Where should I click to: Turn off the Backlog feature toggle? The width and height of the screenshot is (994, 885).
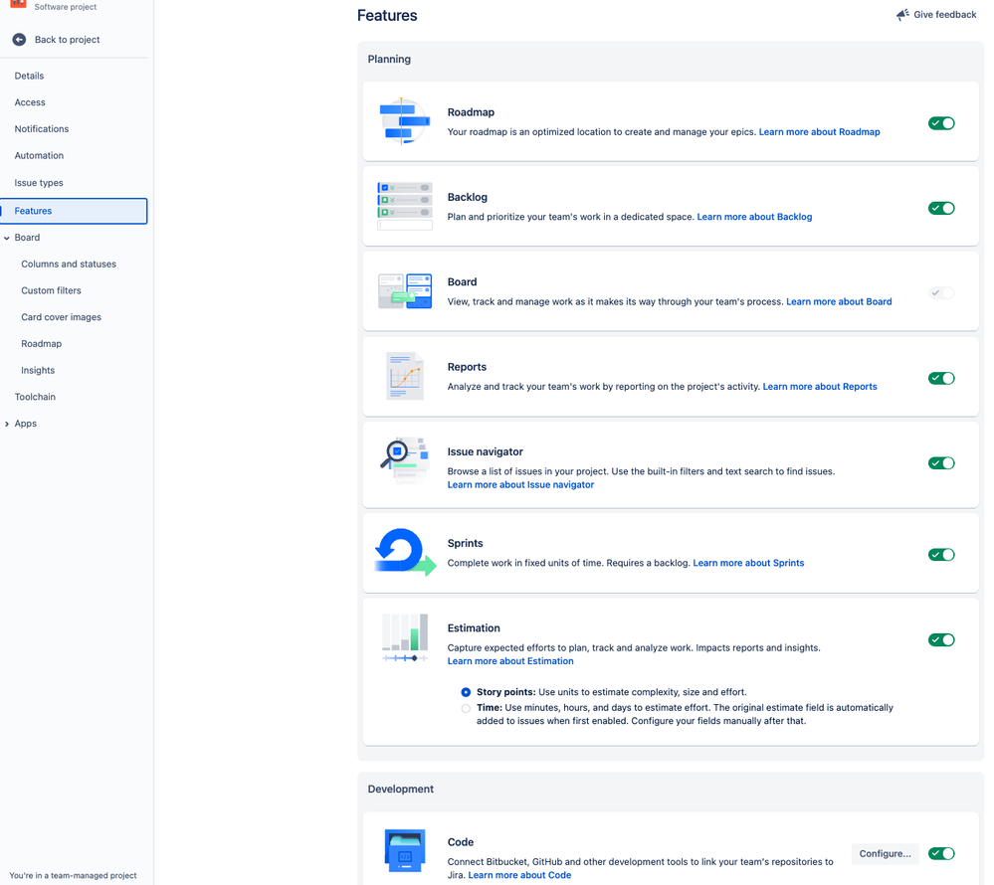click(941, 209)
